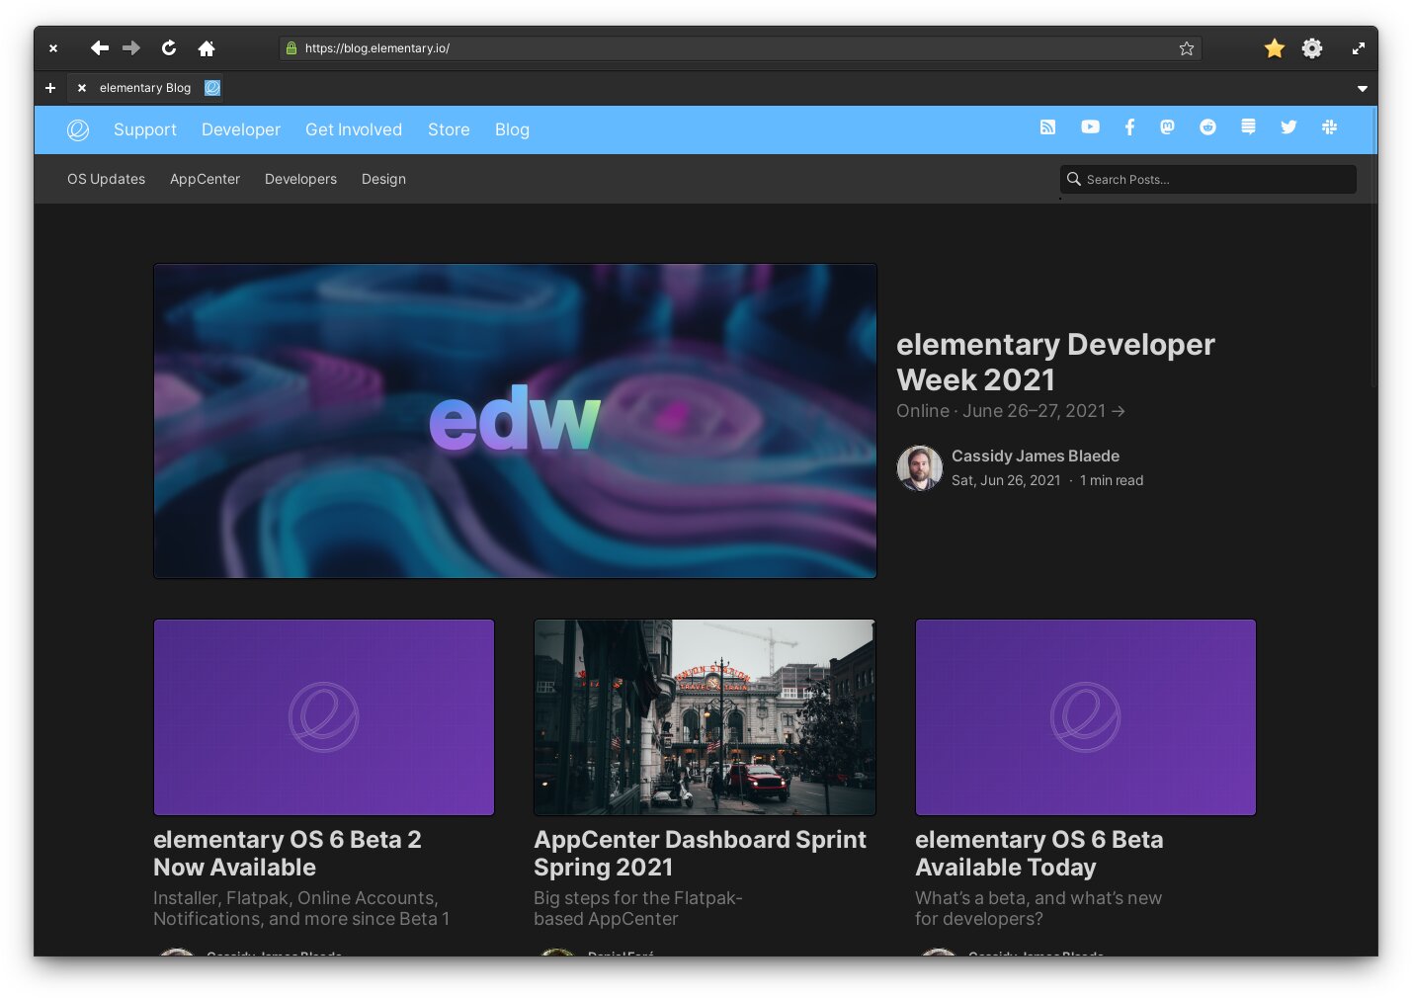
Task: Toggle the bookmark star in the address bar
Action: (1186, 48)
